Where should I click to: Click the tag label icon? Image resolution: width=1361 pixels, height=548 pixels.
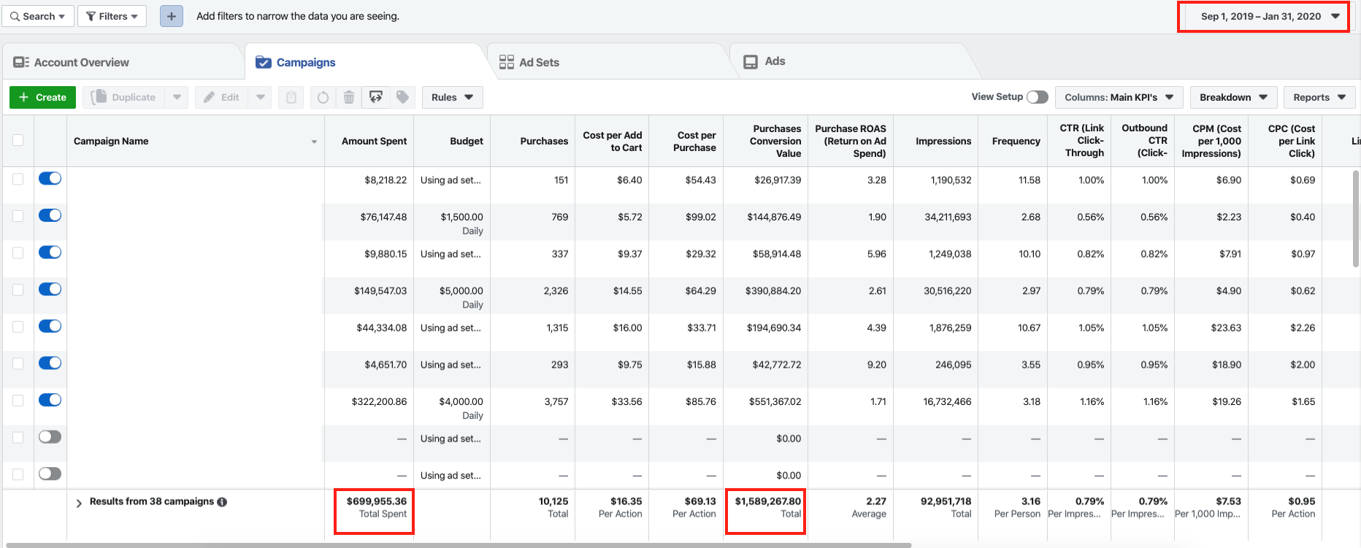[x=402, y=97]
